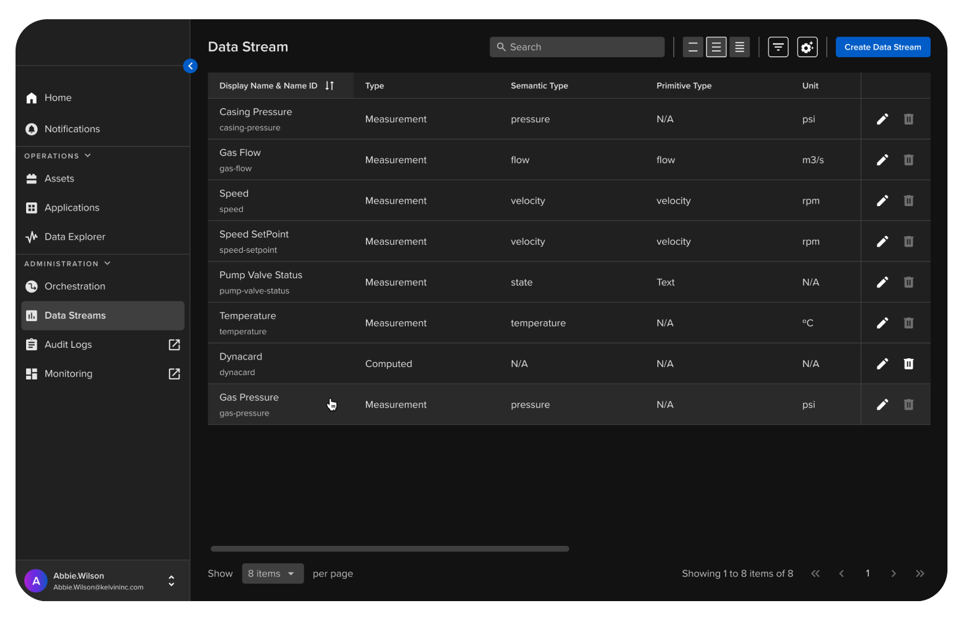Go to Data Explorer in sidebar
Image resolution: width=963 pixels, height=621 pixels.
(75, 237)
